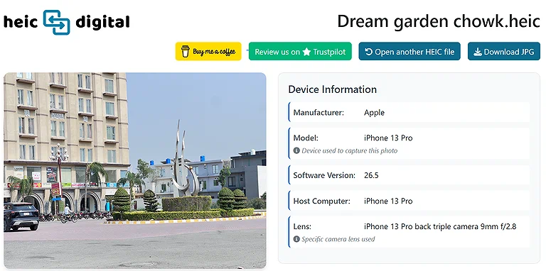Click info icon beside 'Device used to capture this photo'
Screen dimensions: 546x271
click(x=296, y=150)
